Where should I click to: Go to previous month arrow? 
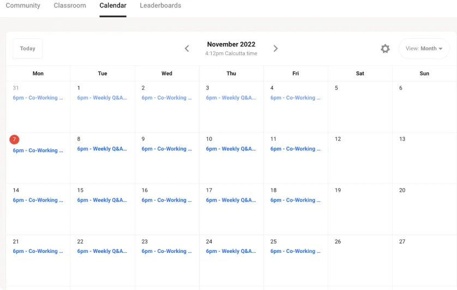pyautogui.click(x=187, y=49)
